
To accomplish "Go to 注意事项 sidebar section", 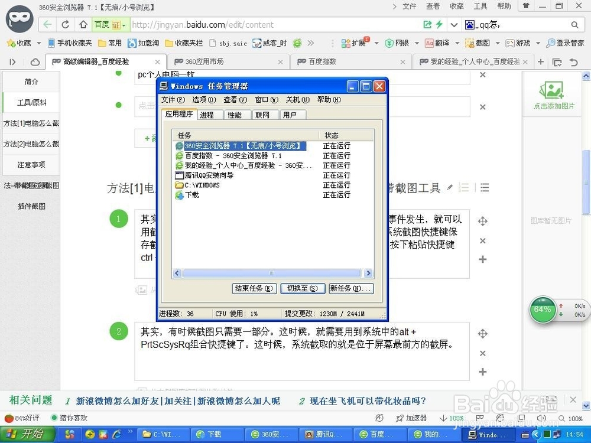I will tap(32, 165).
